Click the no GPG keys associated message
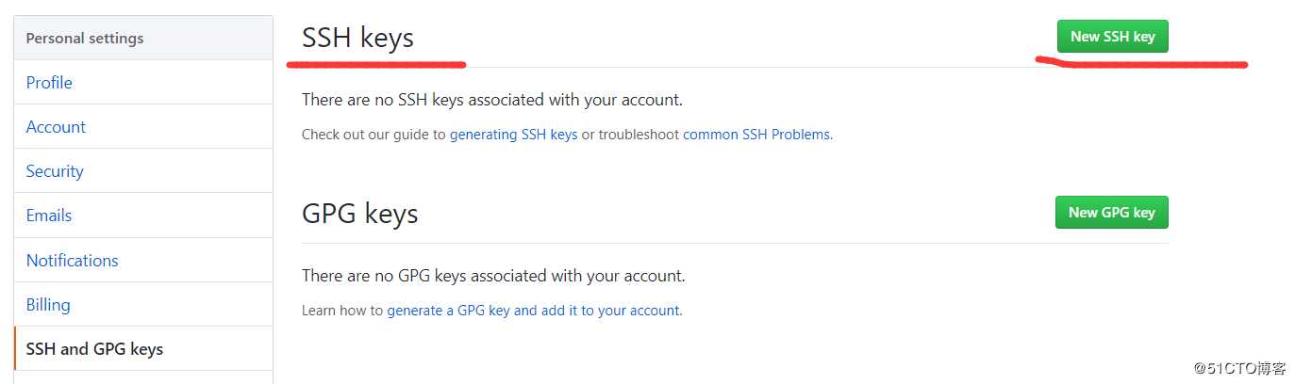This screenshot has height=384, width=1295. coord(493,275)
